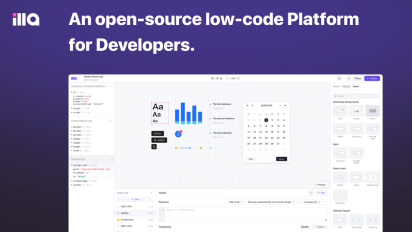This screenshot has width=412, height=232.
Task: Select MySQL1 in the Action List
Action: [x=135, y=213]
